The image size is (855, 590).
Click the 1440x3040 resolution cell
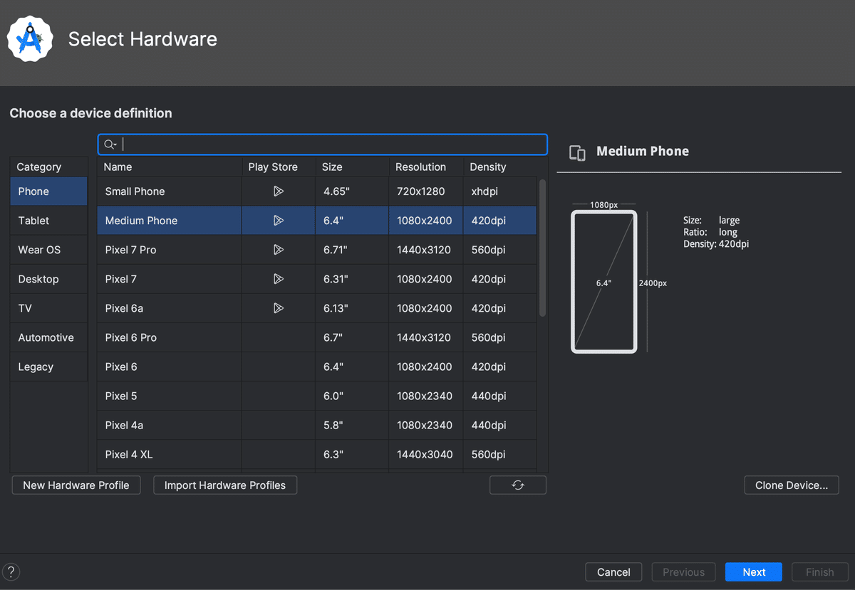[426, 454]
